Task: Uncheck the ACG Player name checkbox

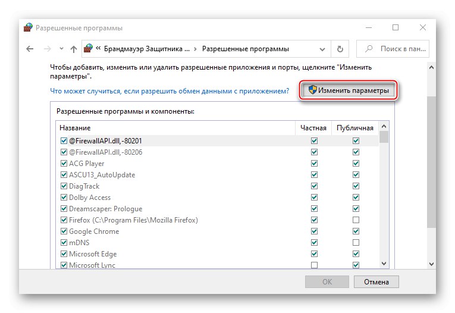Action: 64,164
